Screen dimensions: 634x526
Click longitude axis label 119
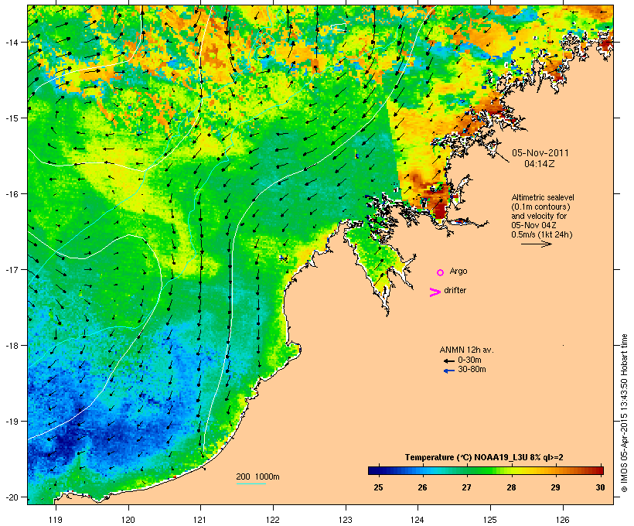click(56, 520)
